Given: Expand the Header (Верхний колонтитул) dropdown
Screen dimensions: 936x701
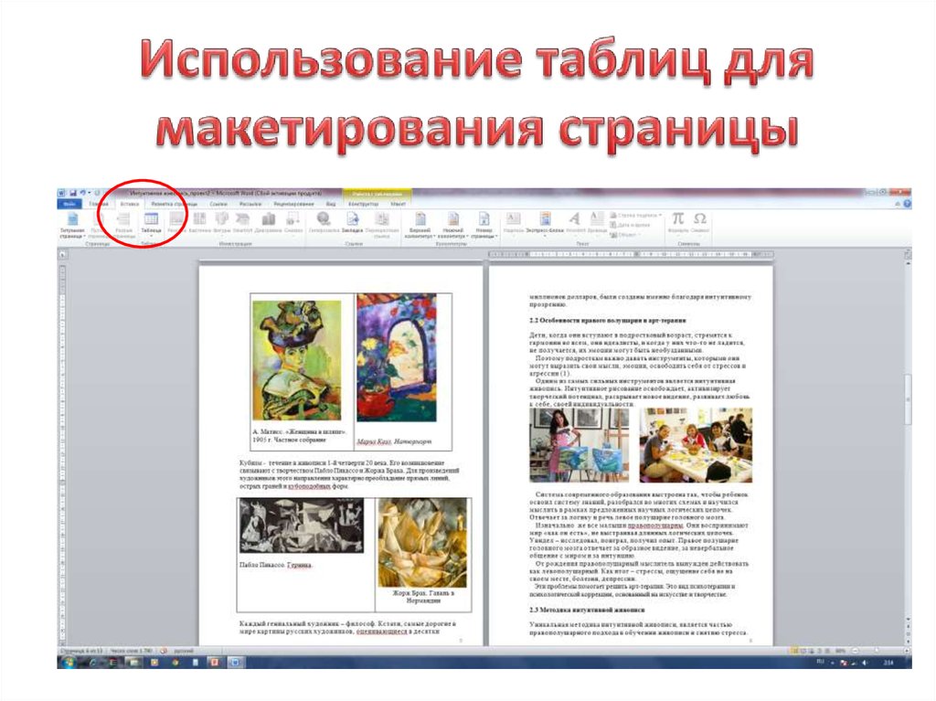Looking at the screenshot, I should (x=420, y=222).
